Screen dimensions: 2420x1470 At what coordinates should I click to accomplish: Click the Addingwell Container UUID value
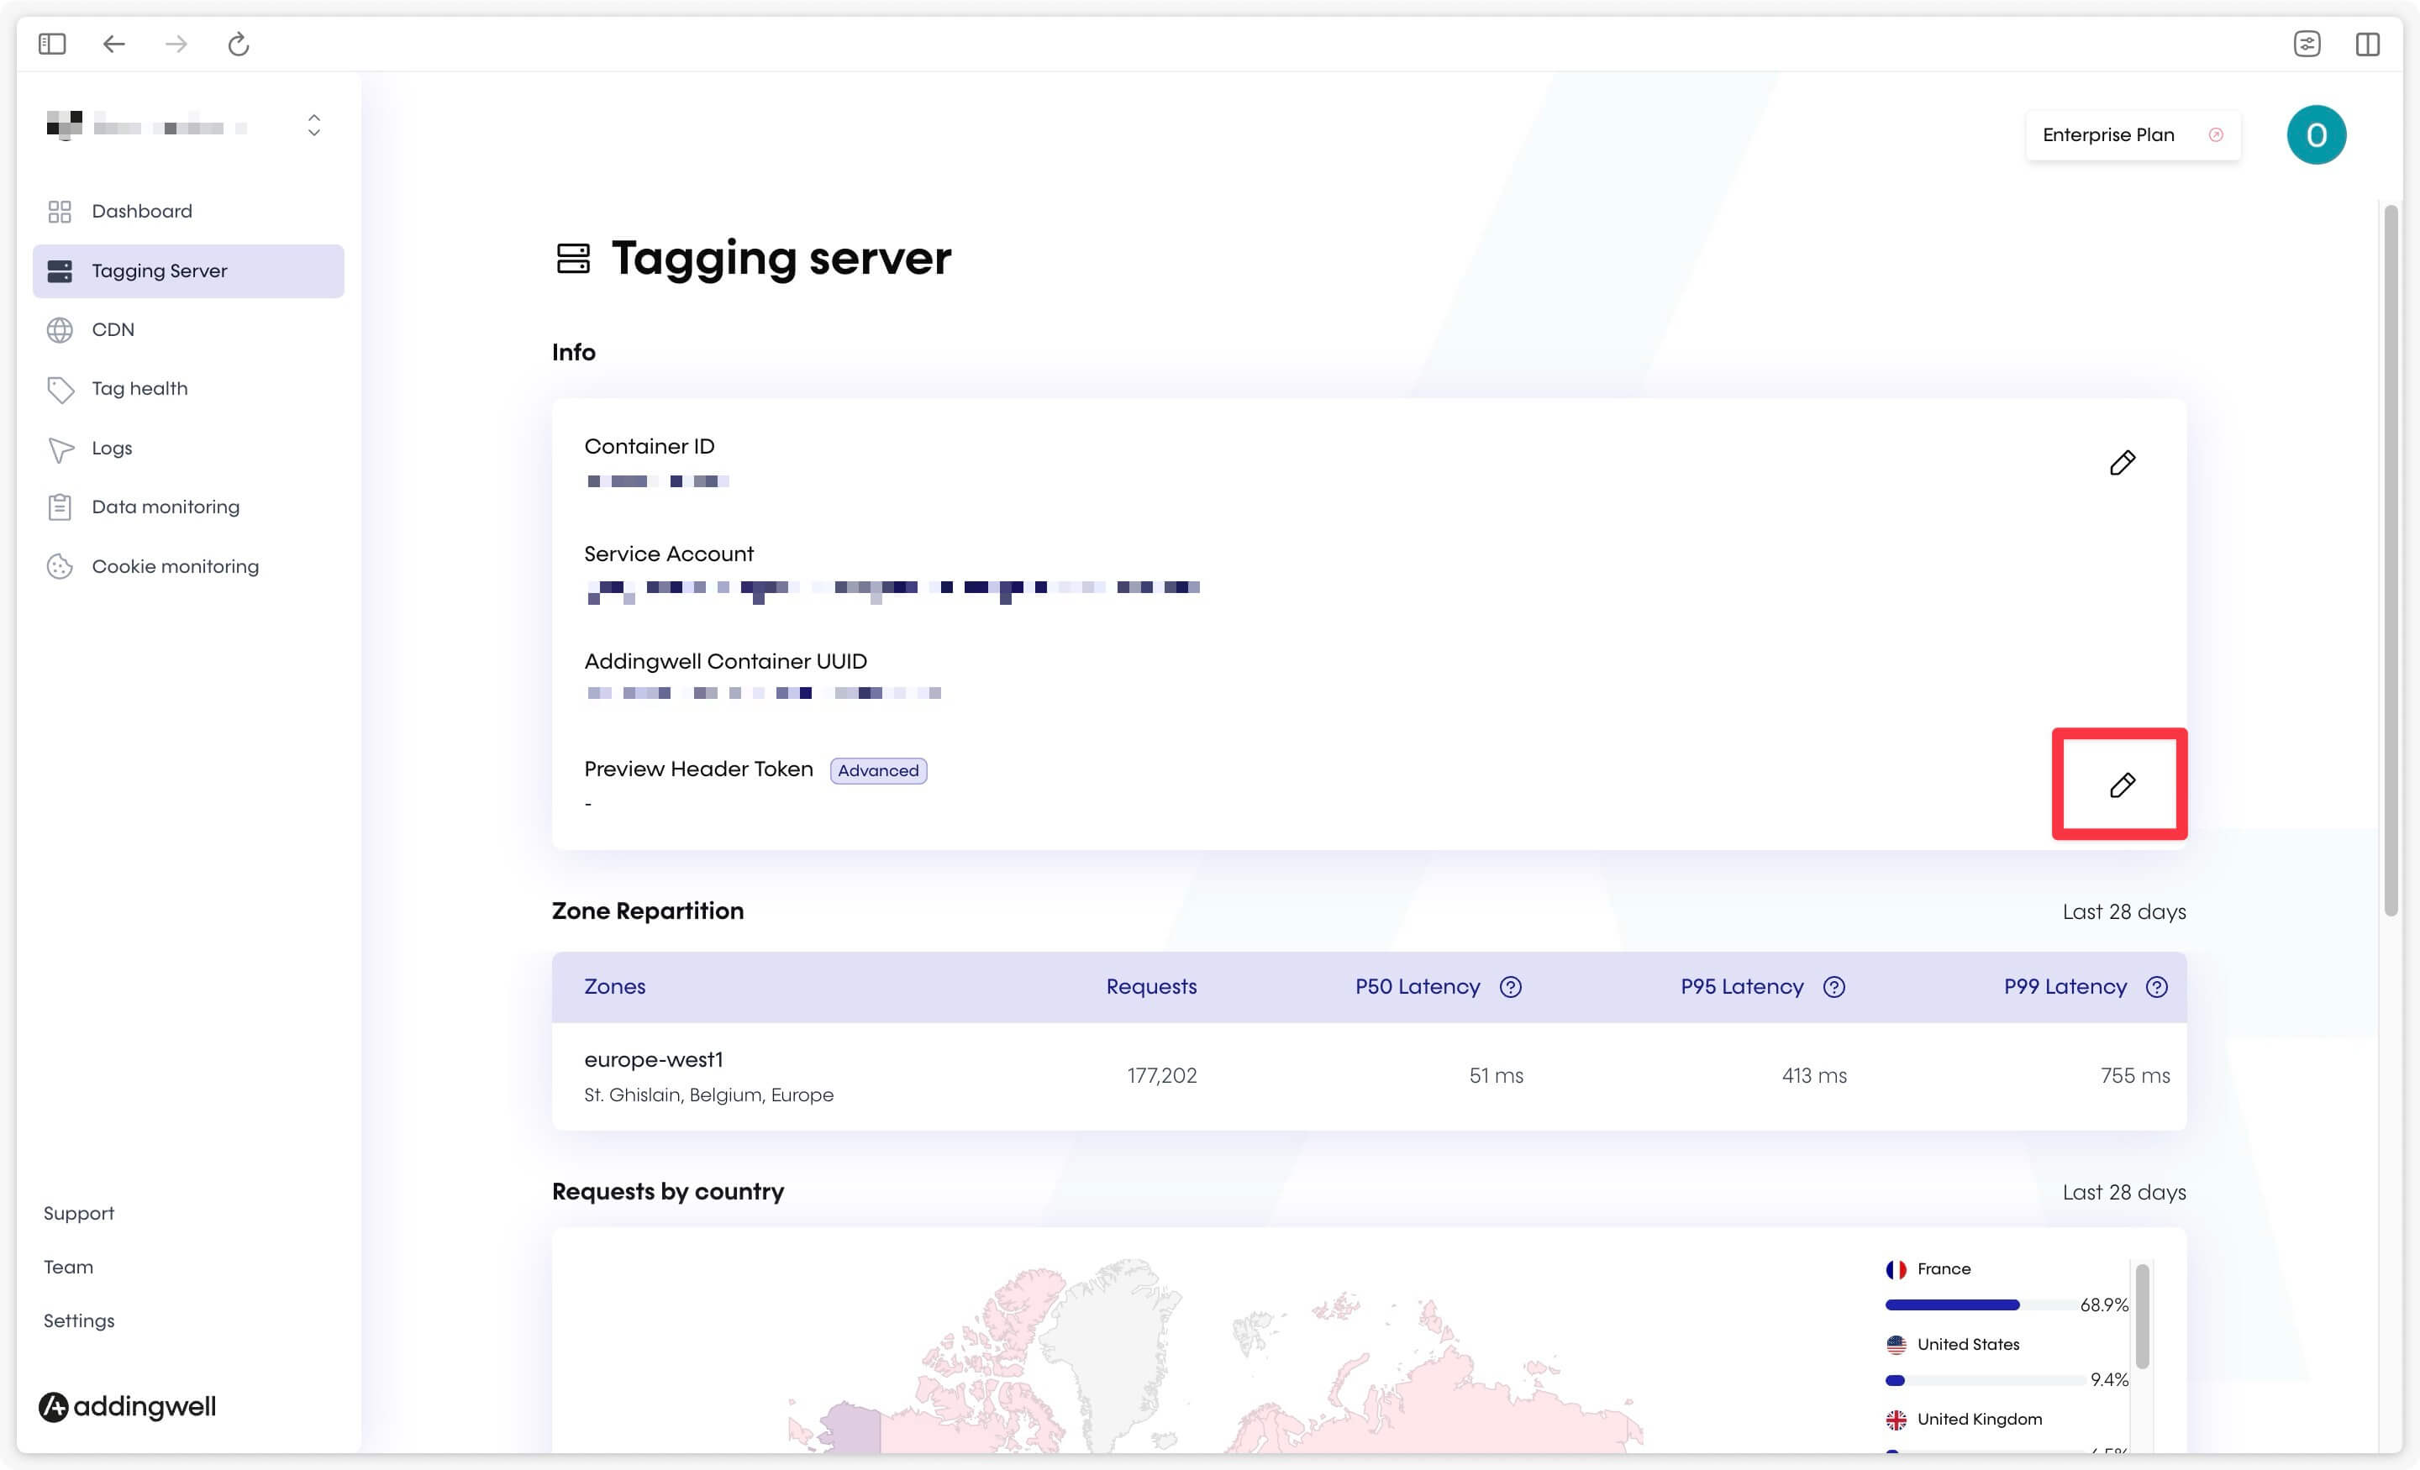[764, 693]
